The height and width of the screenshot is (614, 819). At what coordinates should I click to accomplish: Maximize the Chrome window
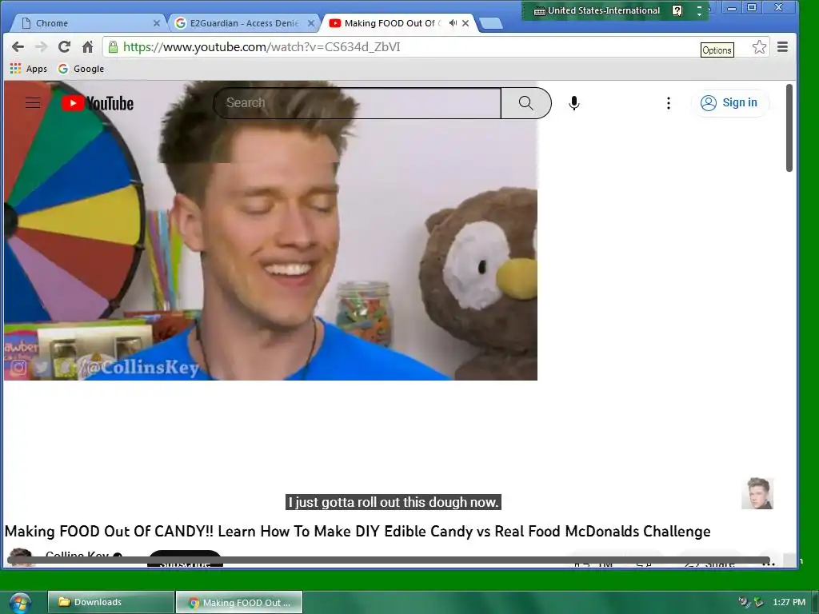(x=752, y=8)
